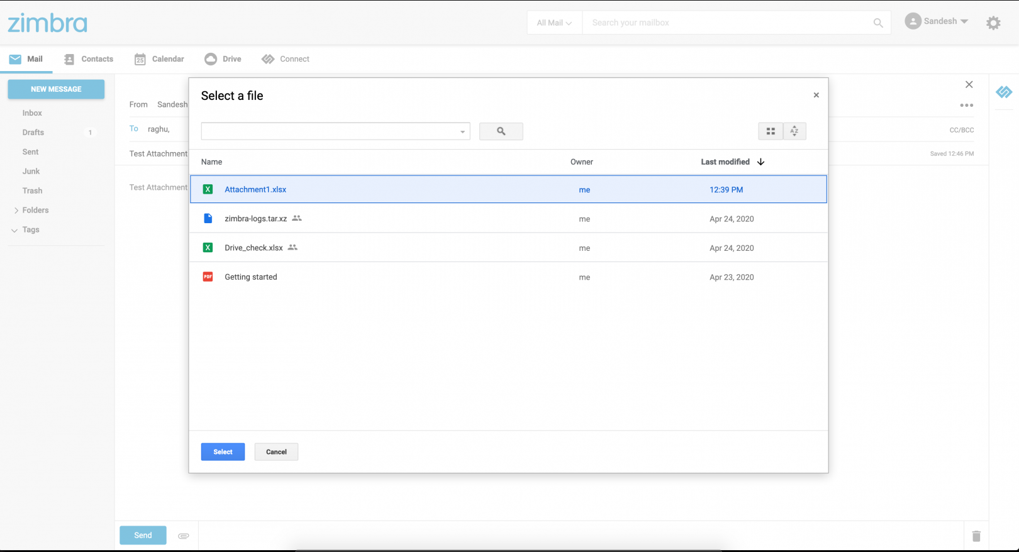This screenshot has height=552, width=1019.
Task: Click the Drafts unread count badge
Action: click(90, 133)
